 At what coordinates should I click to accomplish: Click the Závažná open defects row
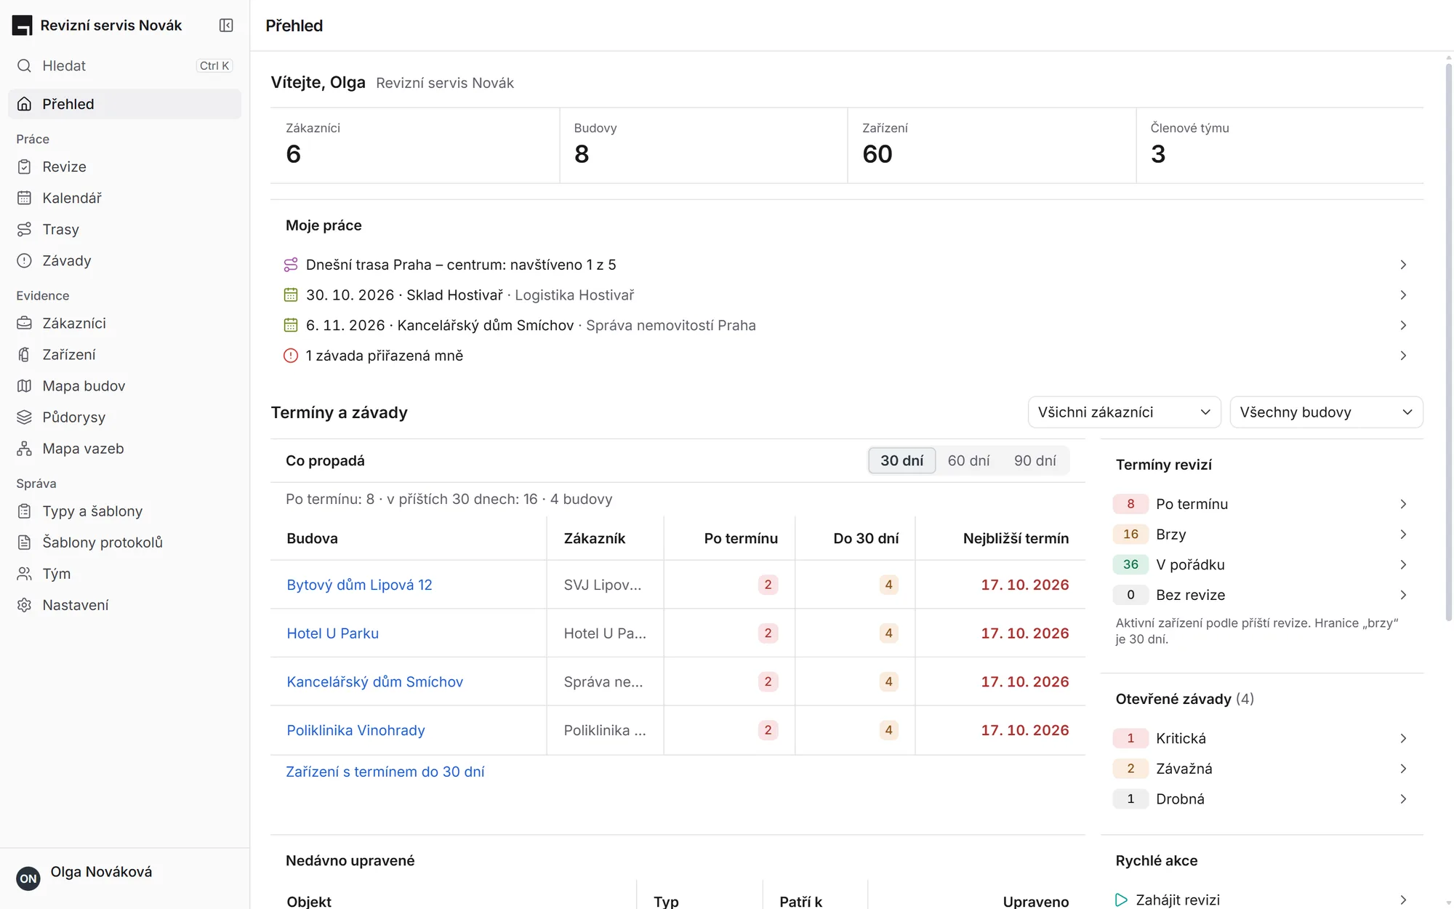click(1261, 769)
